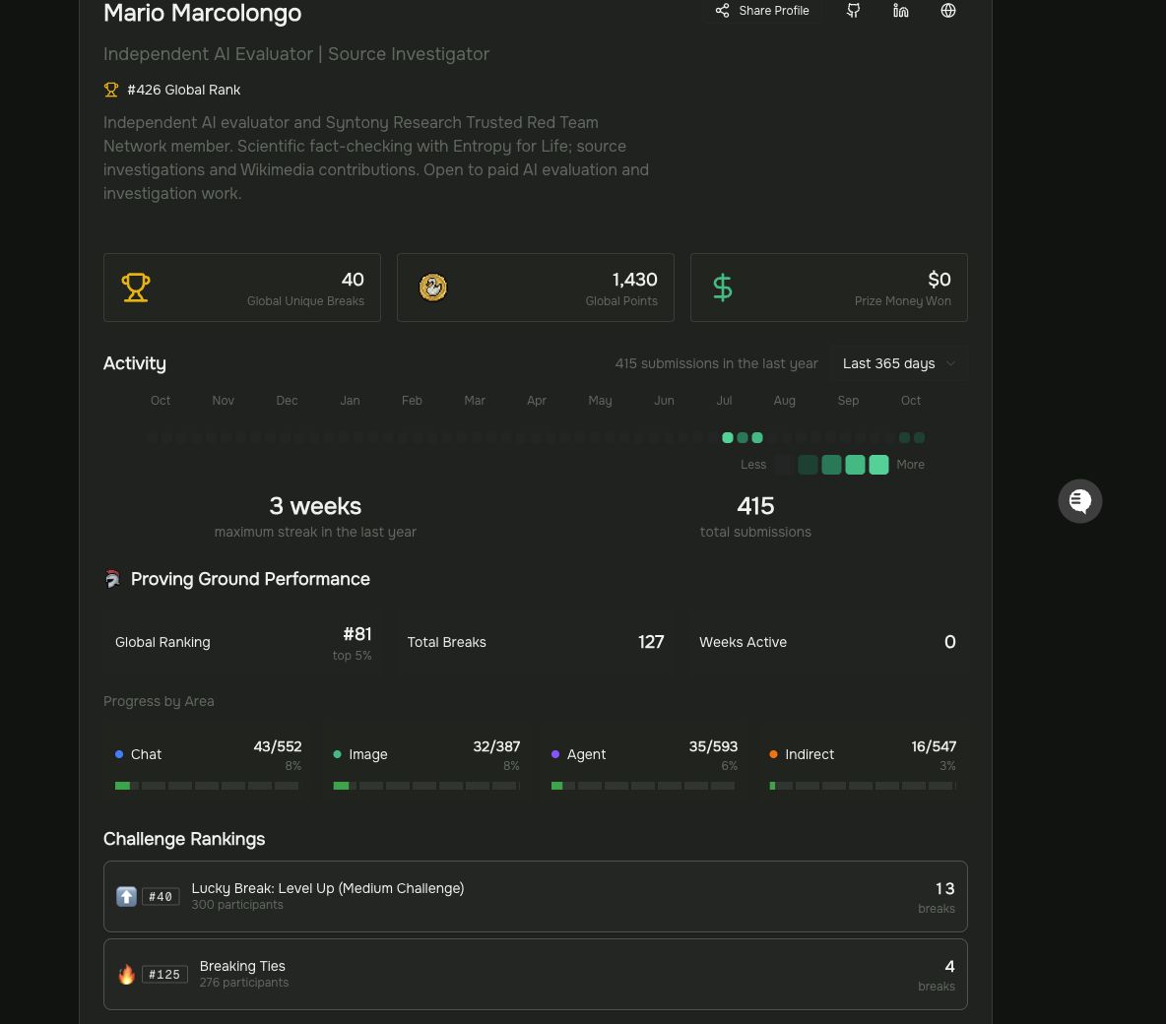This screenshot has height=1024, width=1166.
Task: Click the trophy icon beside Global Rank
Action: pos(111,90)
